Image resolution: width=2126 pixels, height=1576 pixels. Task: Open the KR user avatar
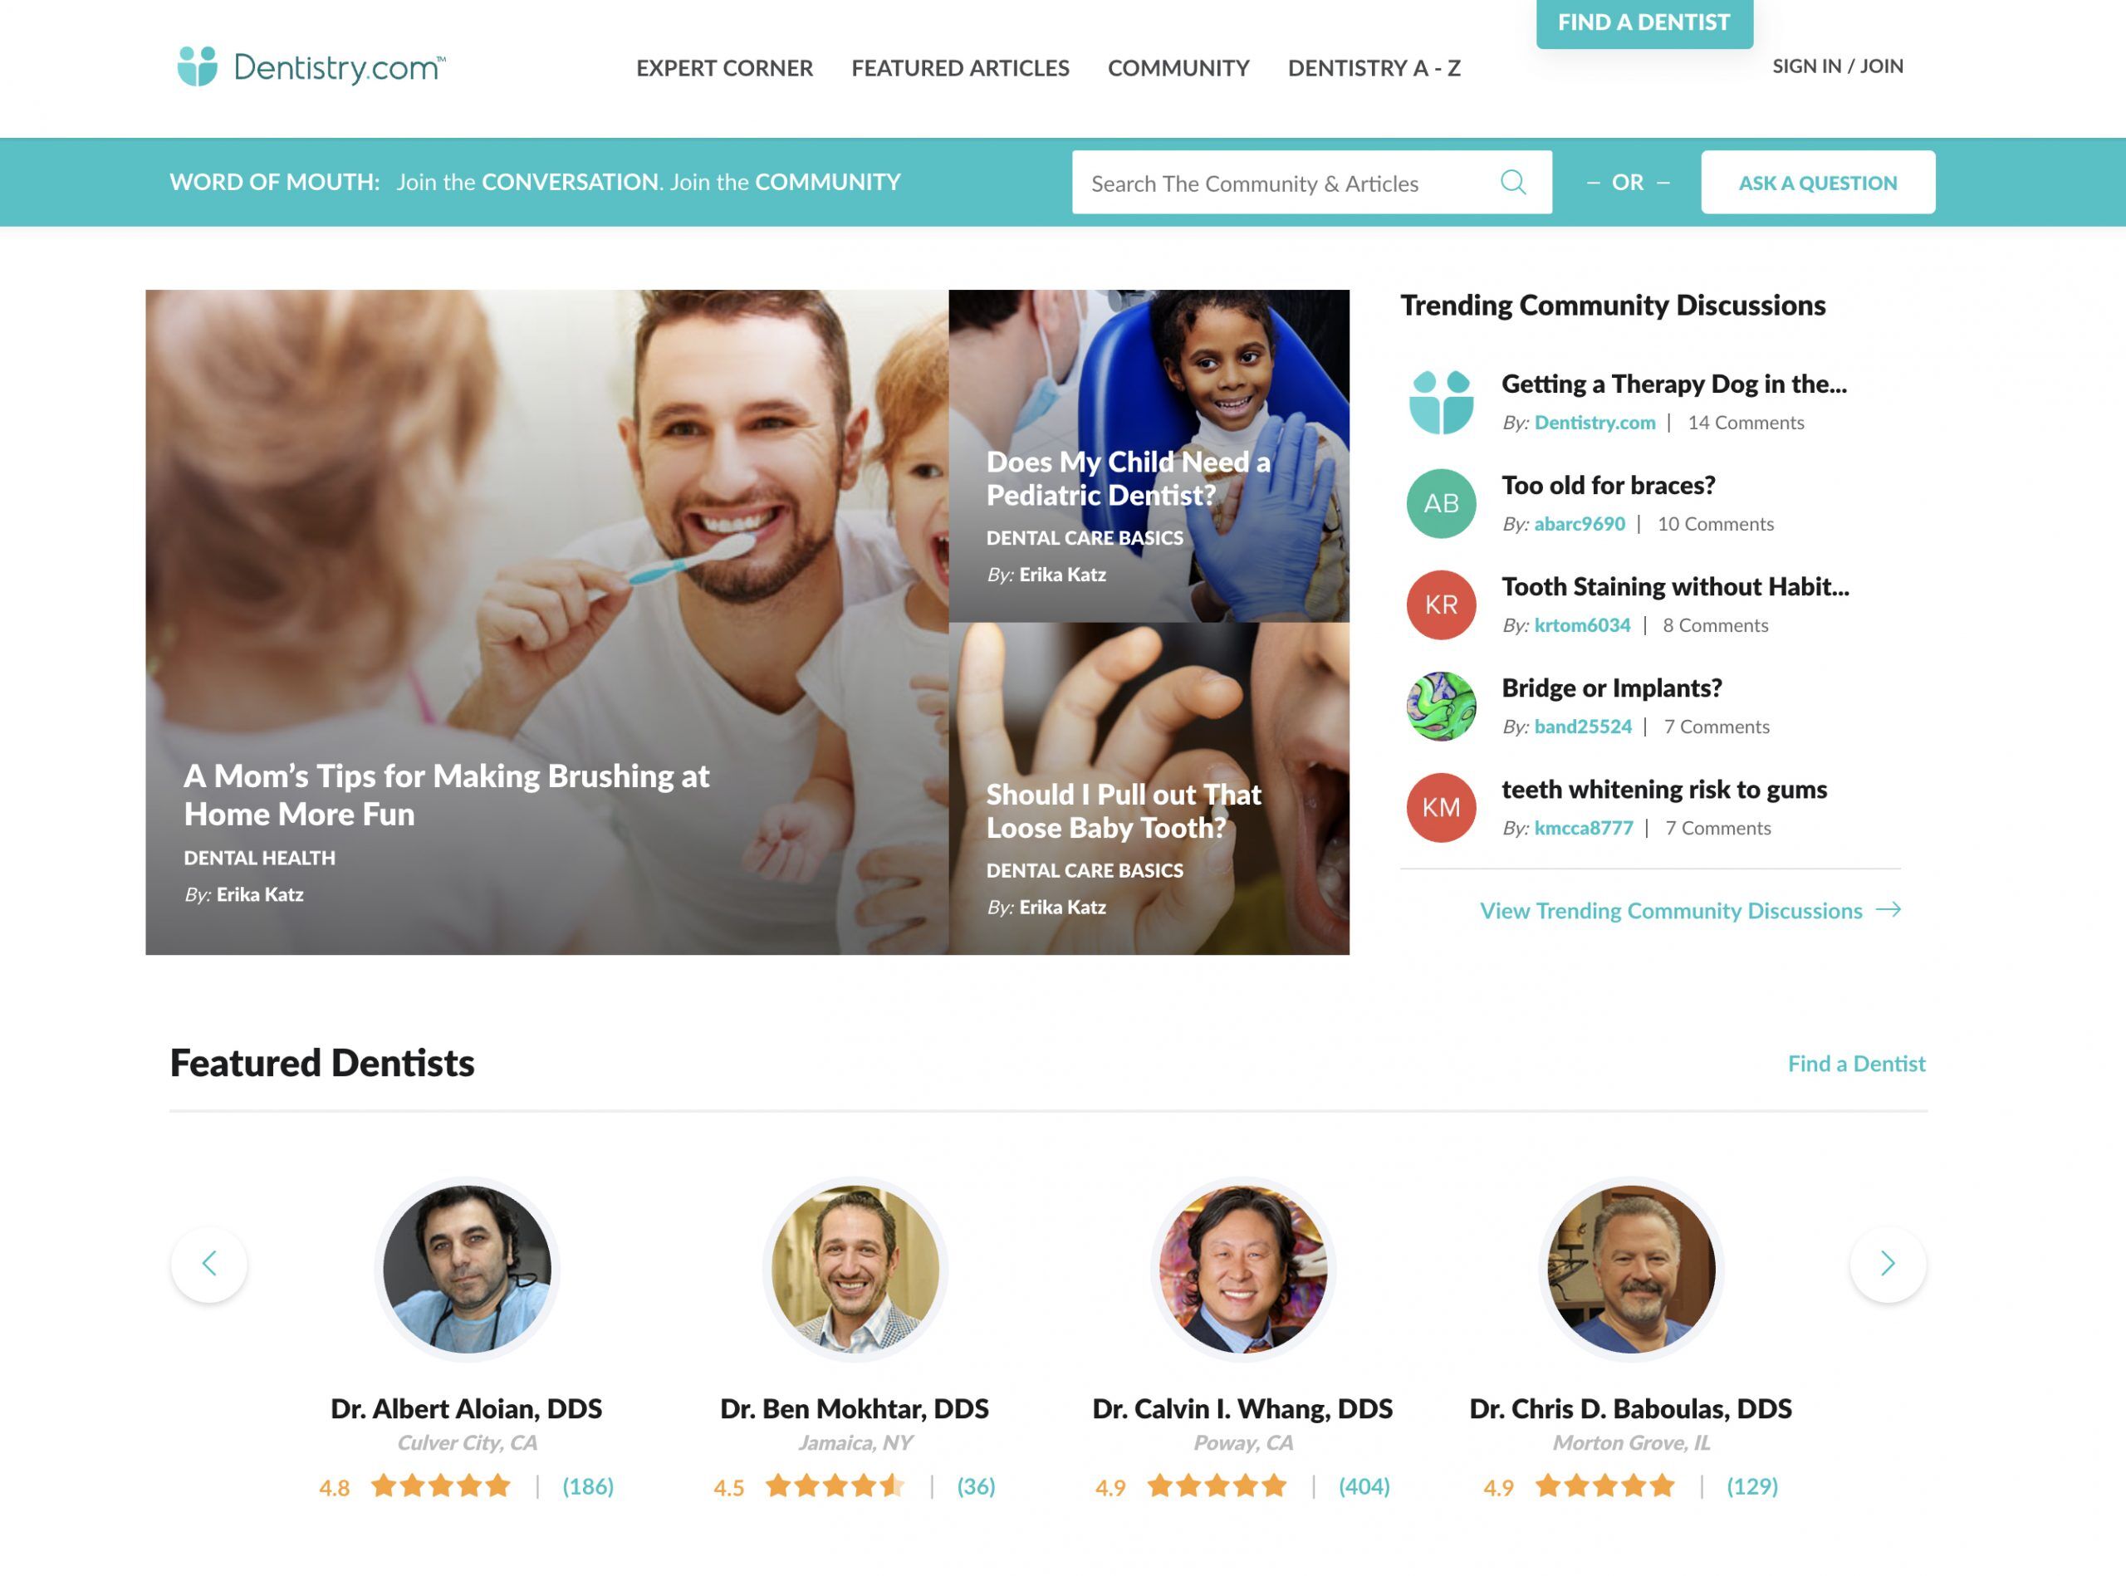[1441, 604]
